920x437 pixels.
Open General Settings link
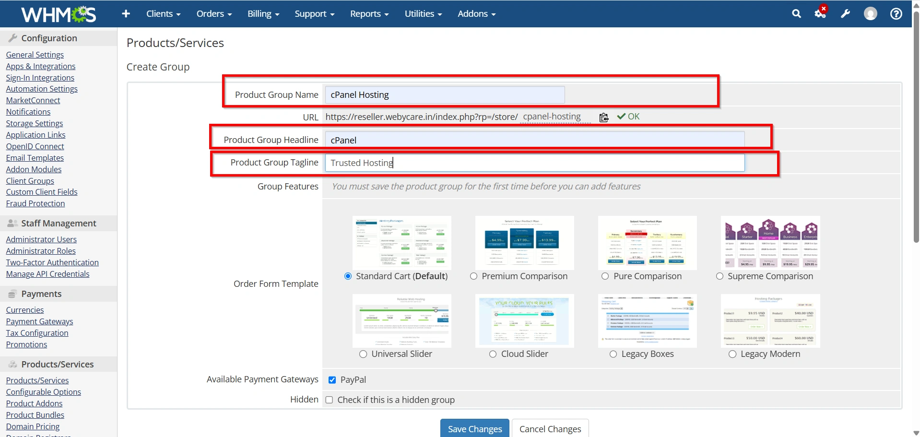click(x=35, y=55)
